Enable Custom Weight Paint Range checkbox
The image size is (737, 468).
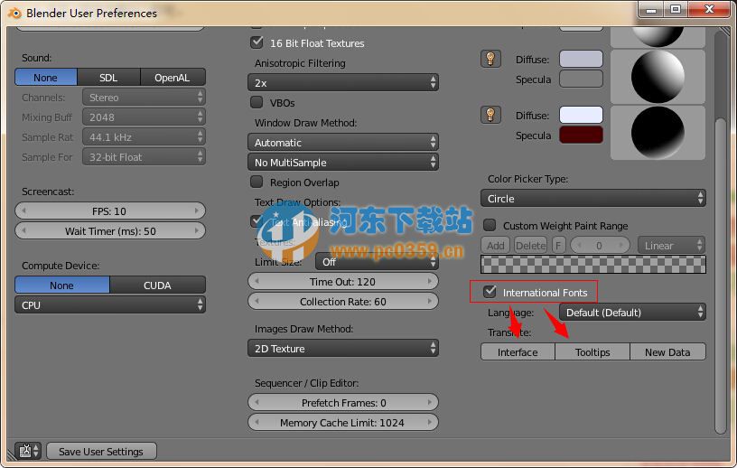(490, 225)
